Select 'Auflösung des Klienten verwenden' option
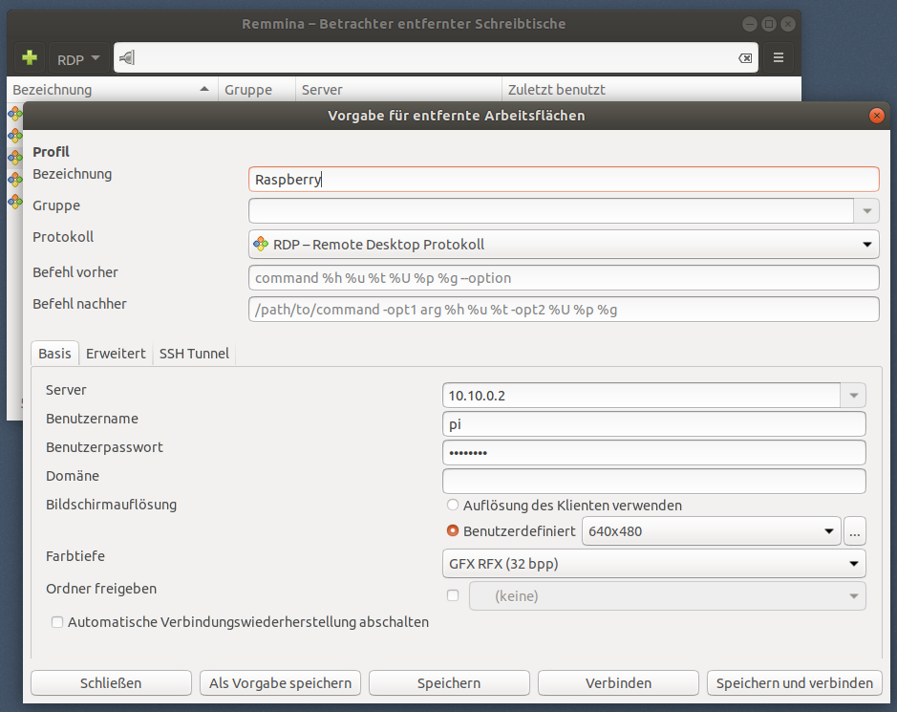This screenshot has height=712, width=897. (453, 505)
